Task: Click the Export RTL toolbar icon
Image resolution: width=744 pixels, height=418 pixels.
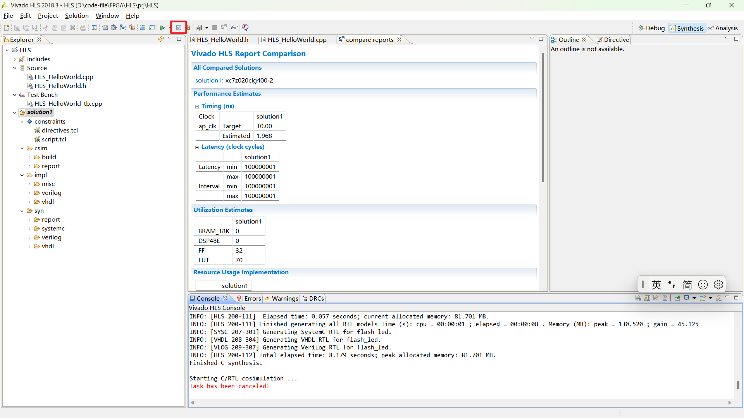Action: pos(188,28)
